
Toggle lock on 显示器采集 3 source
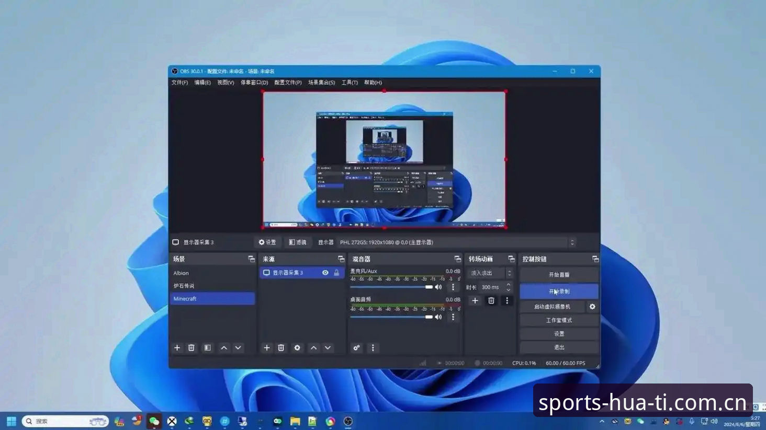tap(336, 273)
